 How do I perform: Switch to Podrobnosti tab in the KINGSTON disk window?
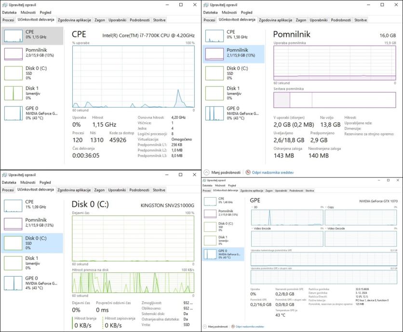[139, 190]
